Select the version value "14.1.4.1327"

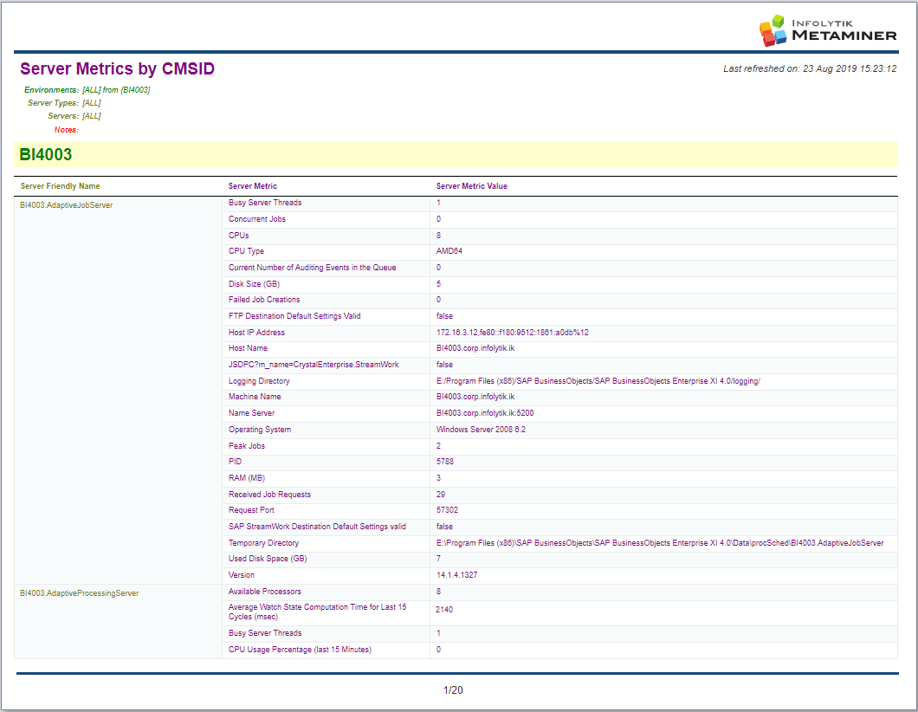coord(456,575)
